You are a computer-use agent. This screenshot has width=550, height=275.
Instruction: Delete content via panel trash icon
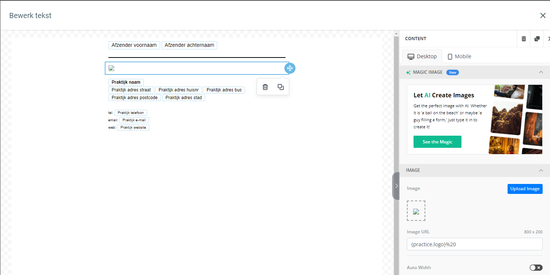point(524,39)
